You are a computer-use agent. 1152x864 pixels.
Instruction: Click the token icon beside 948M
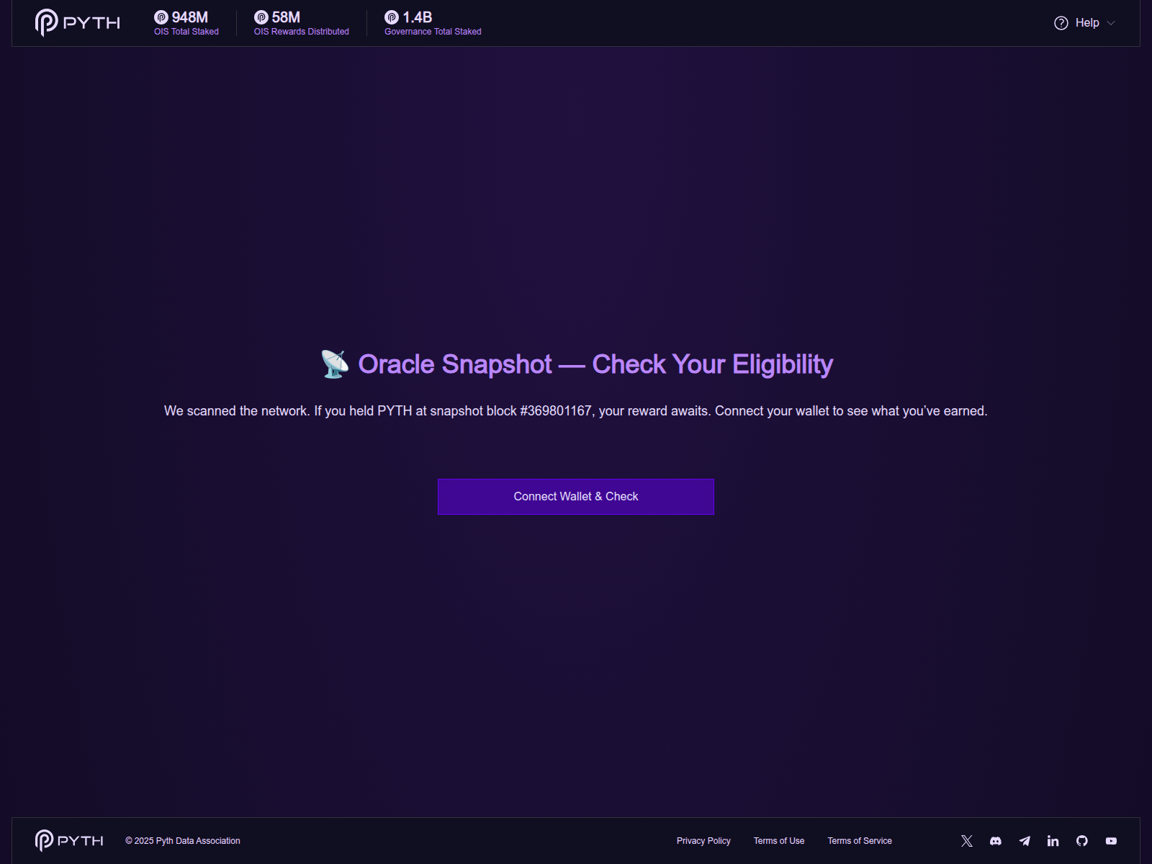161,17
